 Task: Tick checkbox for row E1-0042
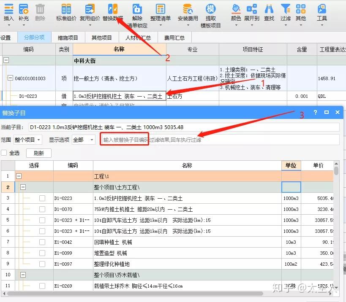(42, 242)
